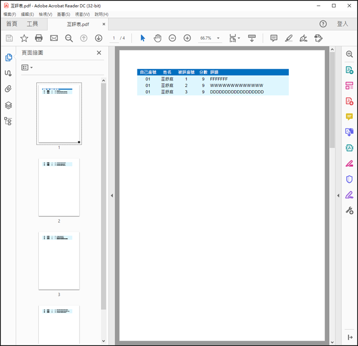The height and width of the screenshot is (346, 358).
Task: Collapse the left navigation pane arrow
Action: (x=112, y=196)
